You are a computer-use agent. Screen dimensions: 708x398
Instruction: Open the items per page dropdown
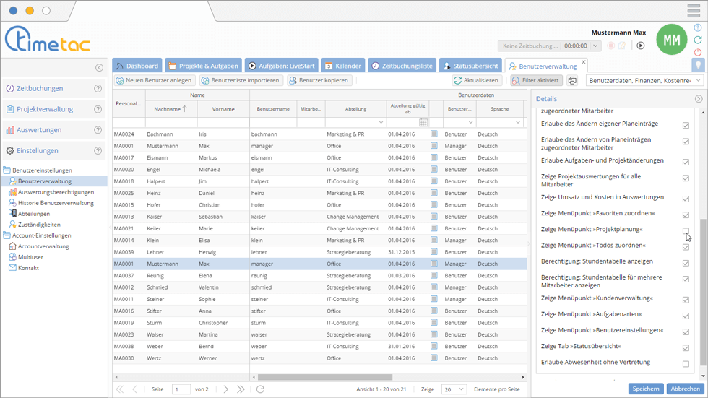454,389
